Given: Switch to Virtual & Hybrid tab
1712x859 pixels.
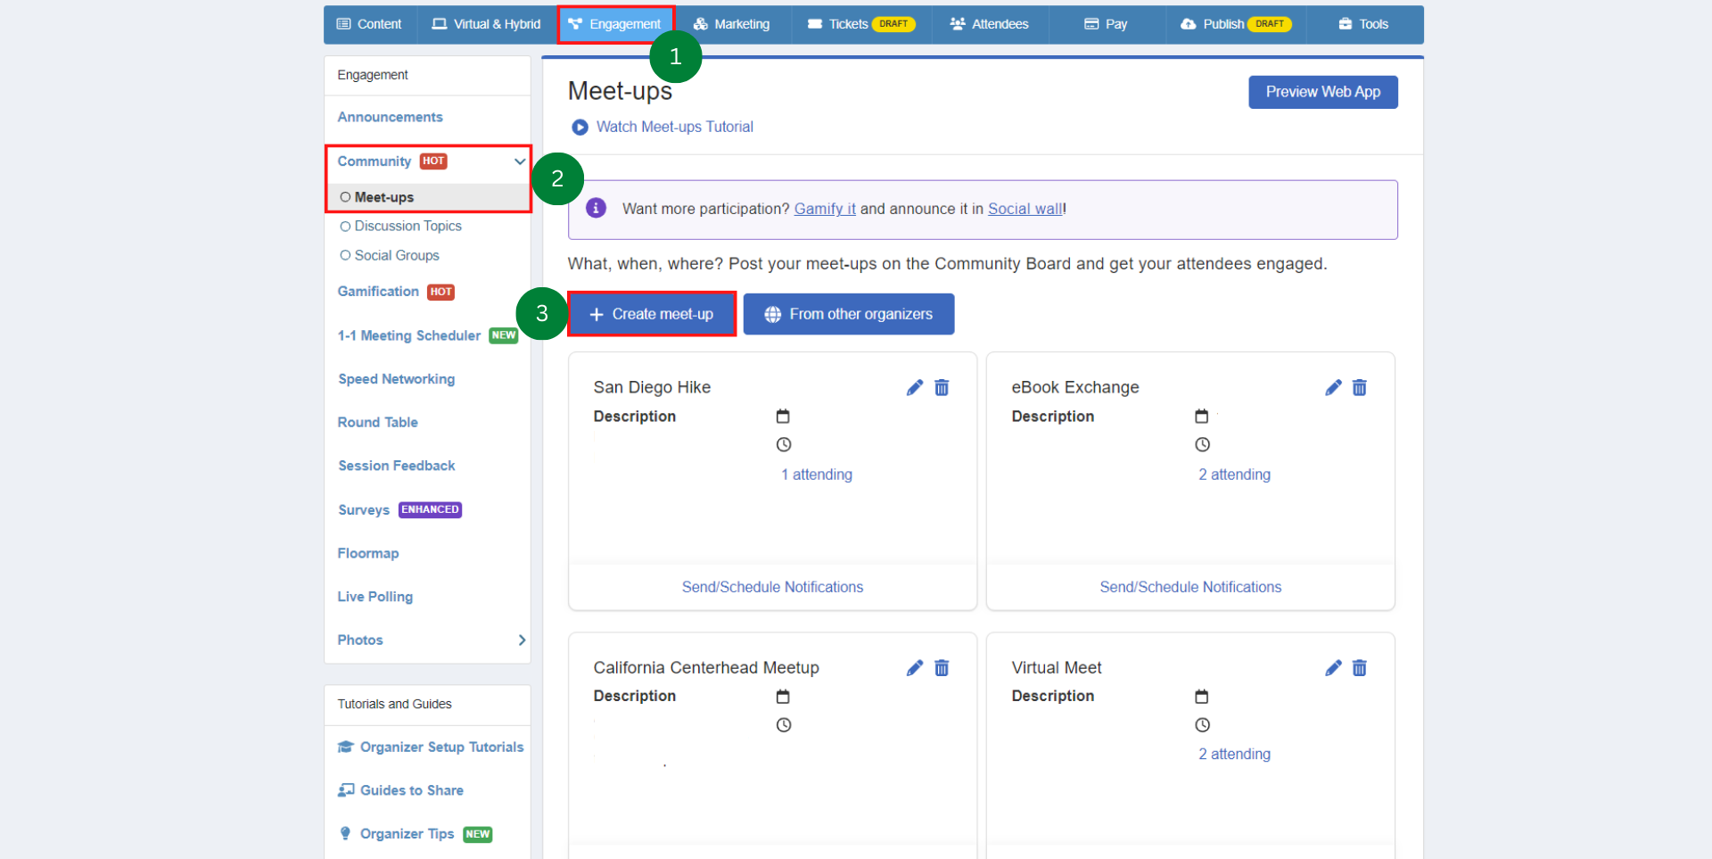Looking at the screenshot, I should [x=486, y=24].
